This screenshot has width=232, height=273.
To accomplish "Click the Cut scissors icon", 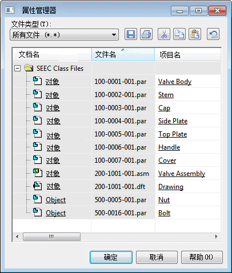I will pos(164,34).
